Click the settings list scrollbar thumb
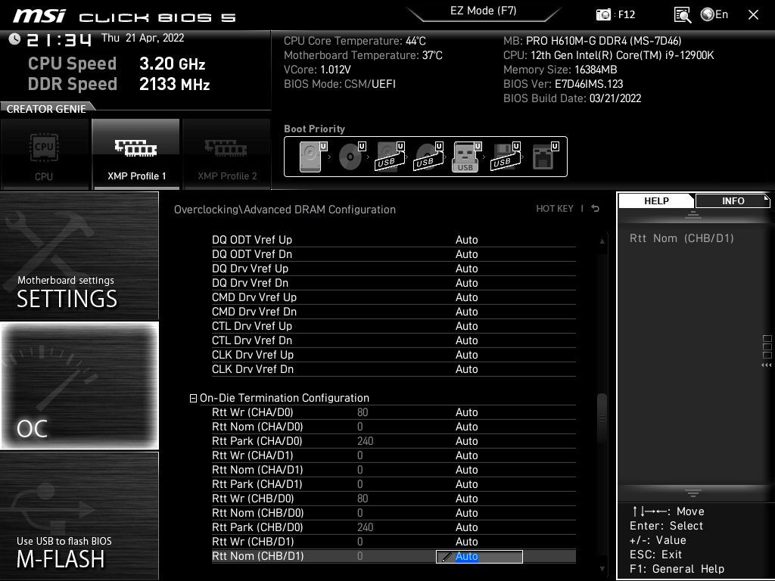The width and height of the screenshot is (775, 581). click(602, 419)
